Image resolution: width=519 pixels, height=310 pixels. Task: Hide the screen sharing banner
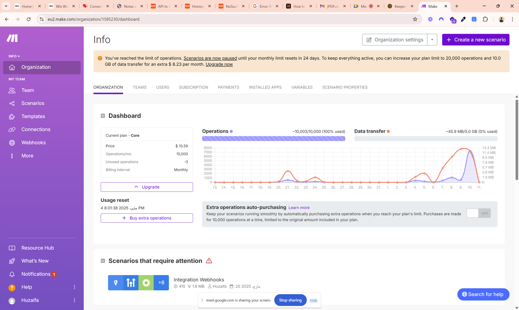pyautogui.click(x=313, y=300)
